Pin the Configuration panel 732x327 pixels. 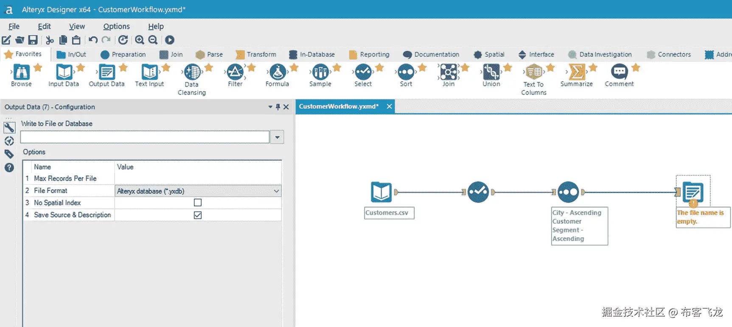(278, 107)
